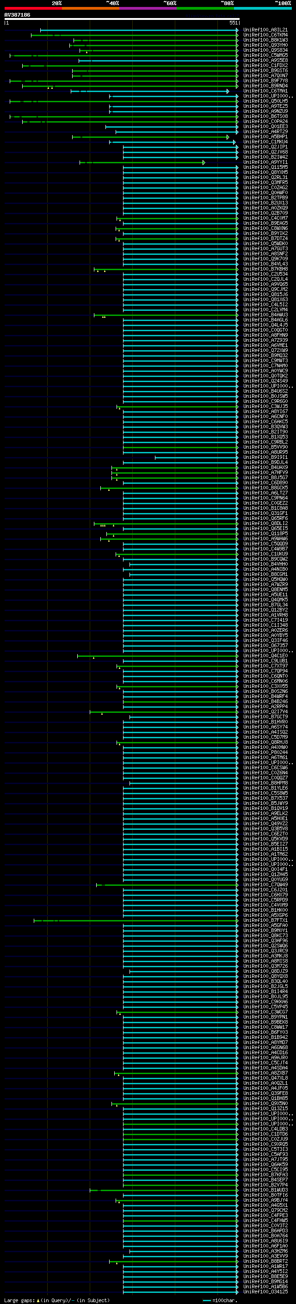
Task: Select the UniRef100_C1MKU4 label
Action: point(265,142)
